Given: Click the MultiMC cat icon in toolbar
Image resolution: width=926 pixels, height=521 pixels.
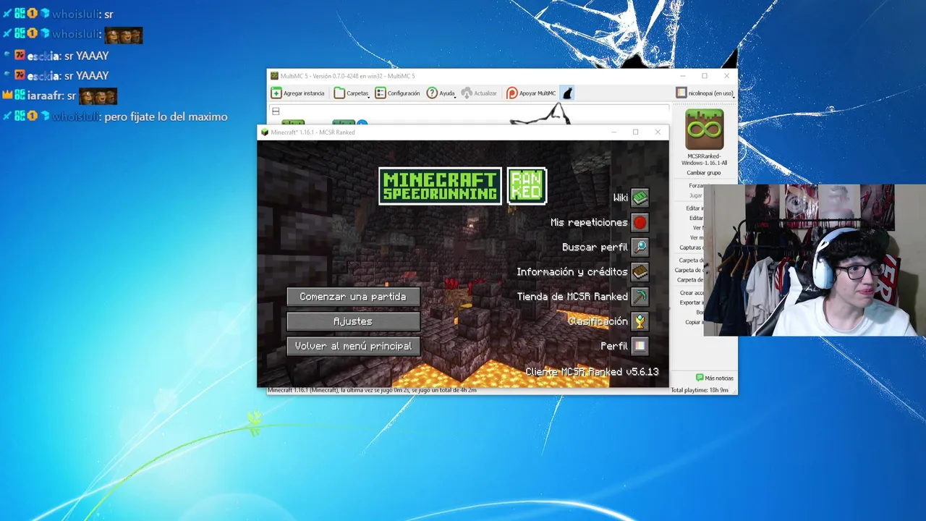Looking at the screenshot, I should [x=567, y=93].
